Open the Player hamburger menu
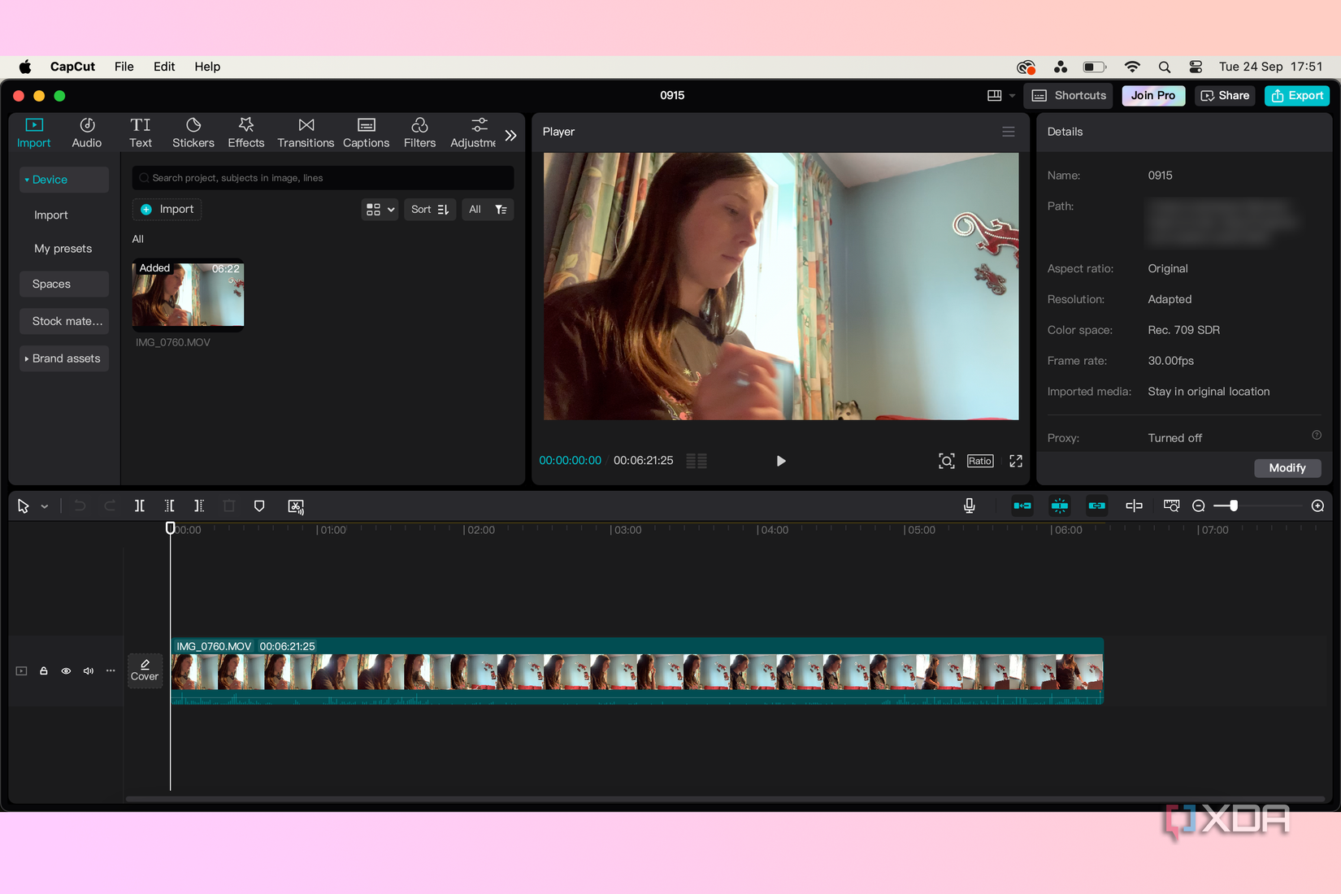Screen dimensions: 1341x894 1009,132
